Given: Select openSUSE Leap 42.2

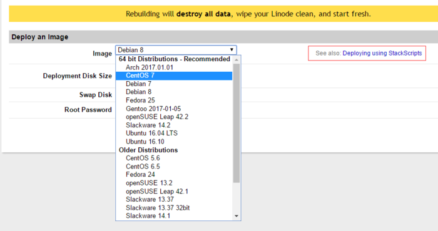Looking at the screenshot, I should coord(174,117).
